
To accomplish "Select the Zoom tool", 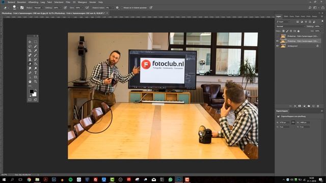I will coord(36,81).
